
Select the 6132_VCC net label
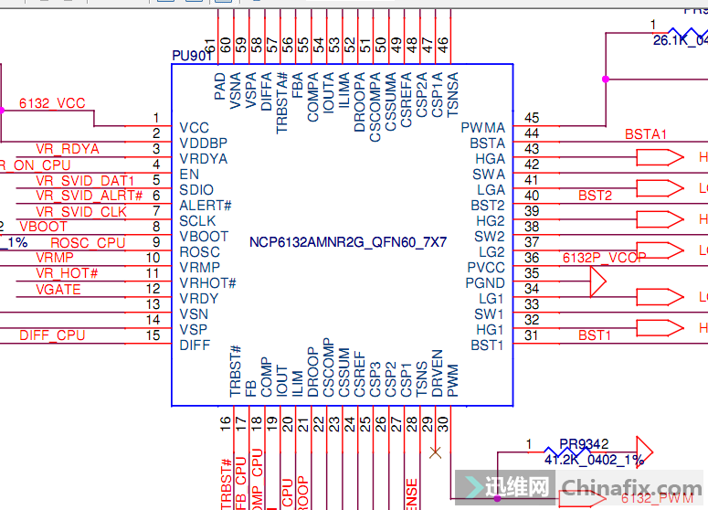52,103
